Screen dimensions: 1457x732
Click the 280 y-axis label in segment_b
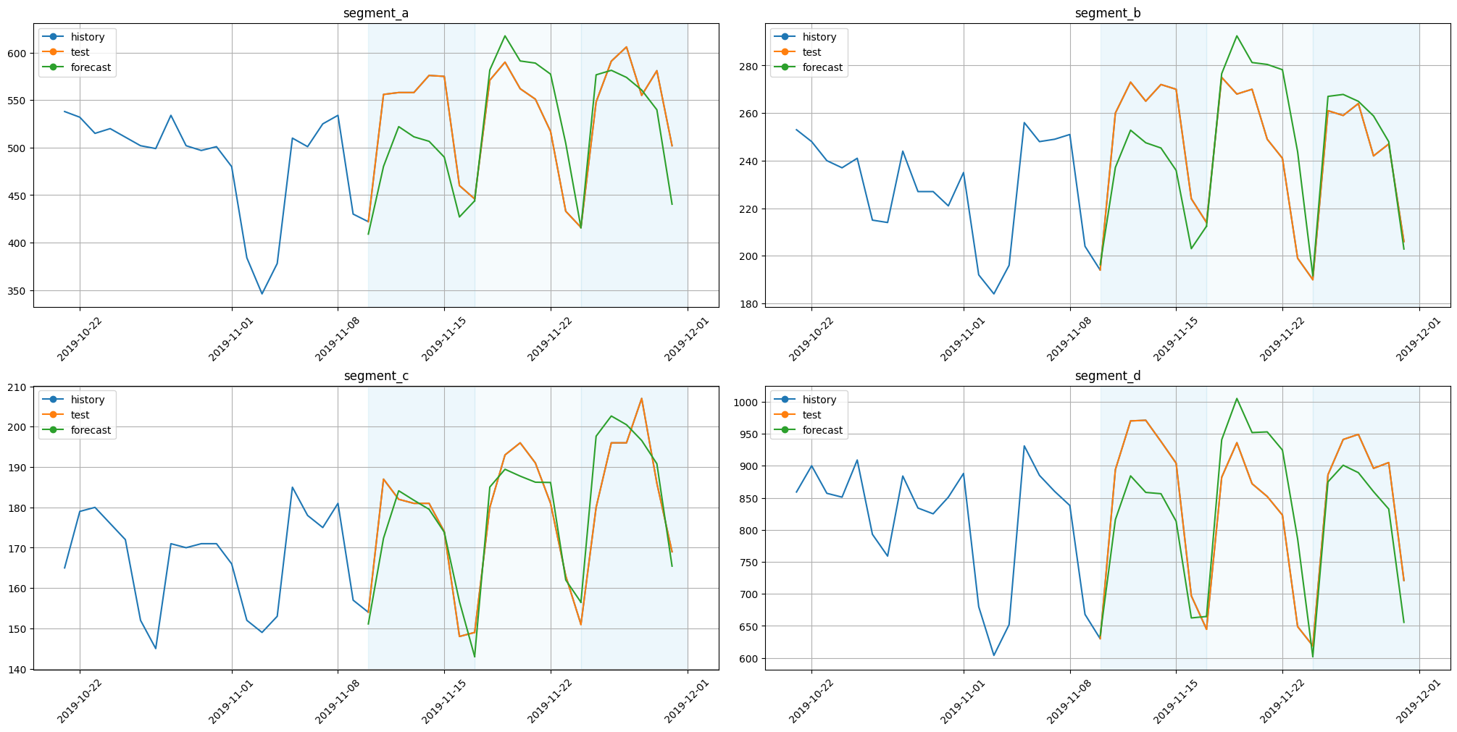pyautogui.click(x=750, y=66)
